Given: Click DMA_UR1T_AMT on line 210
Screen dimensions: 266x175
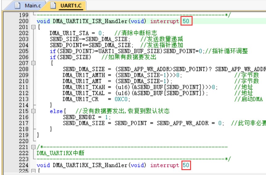Looking at the screenshot, I should 82,81.
